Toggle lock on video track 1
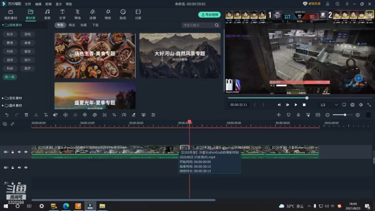 pyautogui.click(x=13, y=167)
